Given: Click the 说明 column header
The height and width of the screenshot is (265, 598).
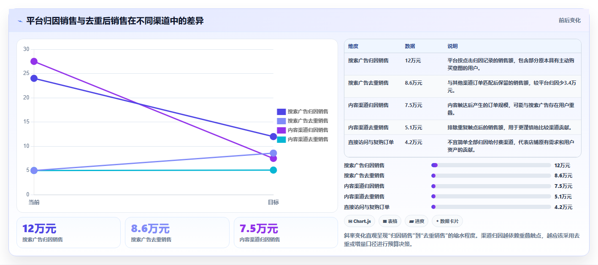Looking at the screenshot, I should tap(452, 46).
